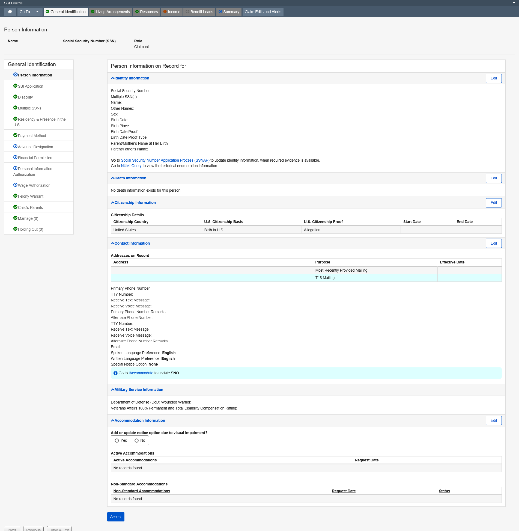Click the checkmark icon beside Payment Method

(x=15, y=135)
